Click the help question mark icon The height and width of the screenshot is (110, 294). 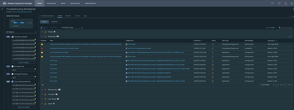pos(293,9)
